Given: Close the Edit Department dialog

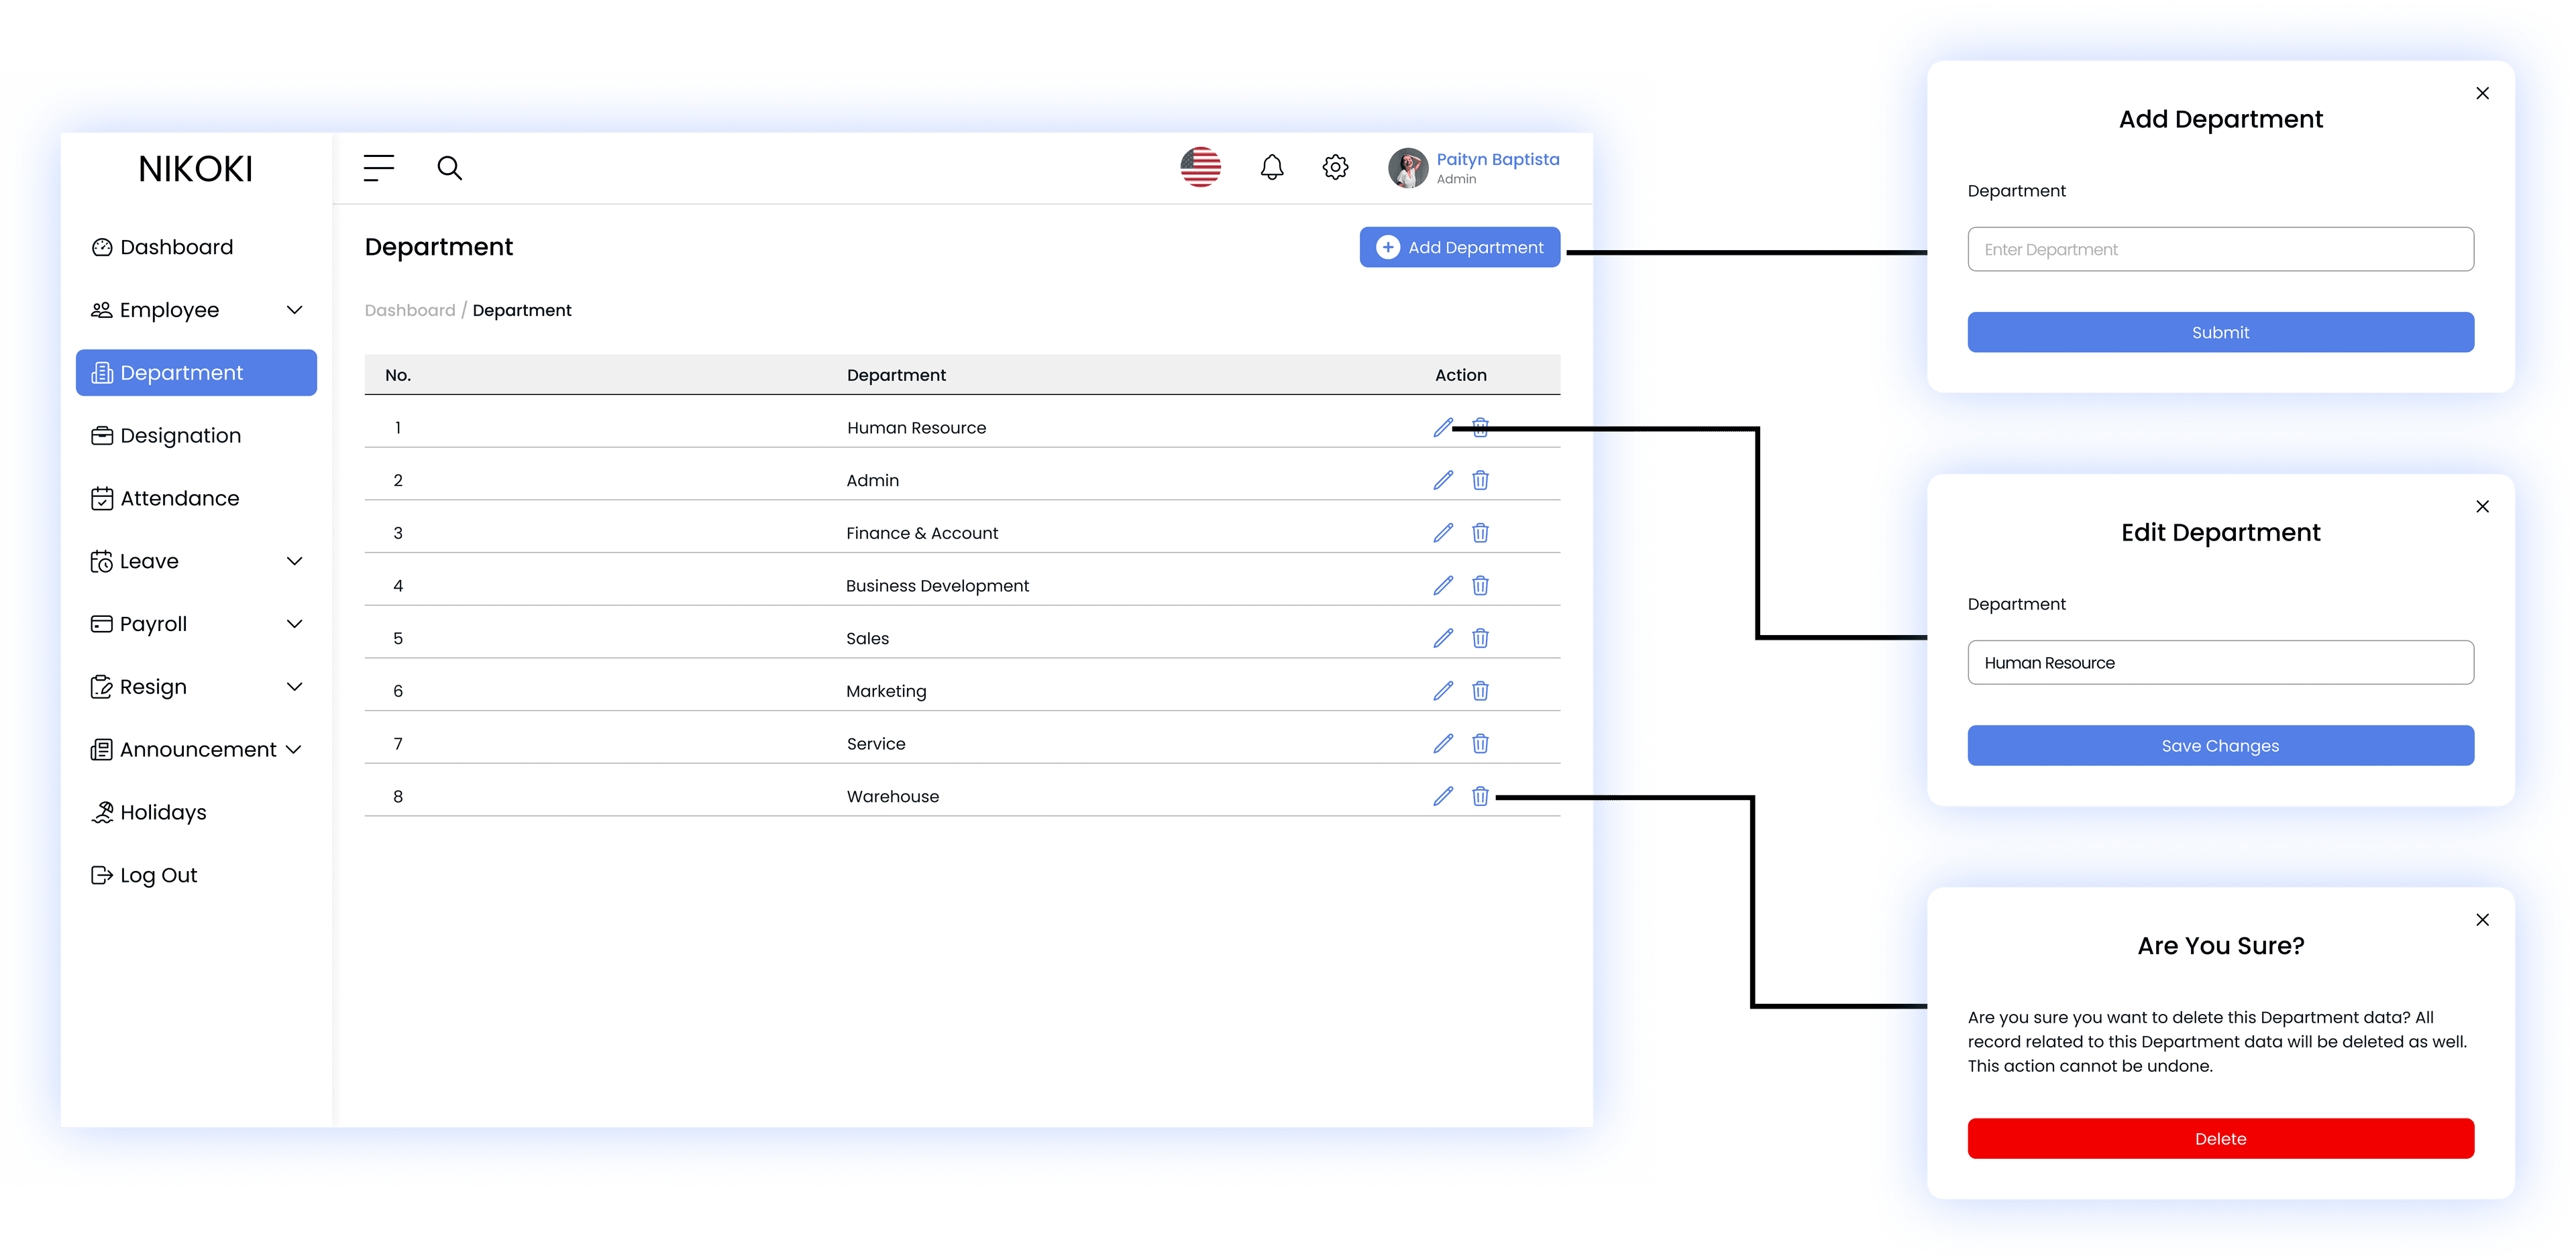Looking at the screenshot, I should click(x=2482, y=507).
